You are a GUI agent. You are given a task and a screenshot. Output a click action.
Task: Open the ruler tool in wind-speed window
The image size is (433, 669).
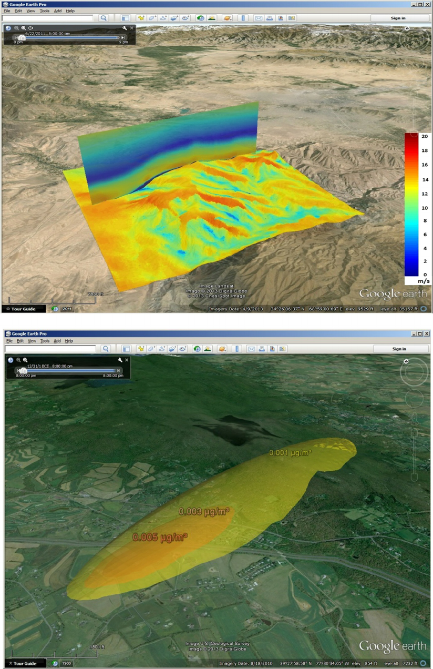243,18
